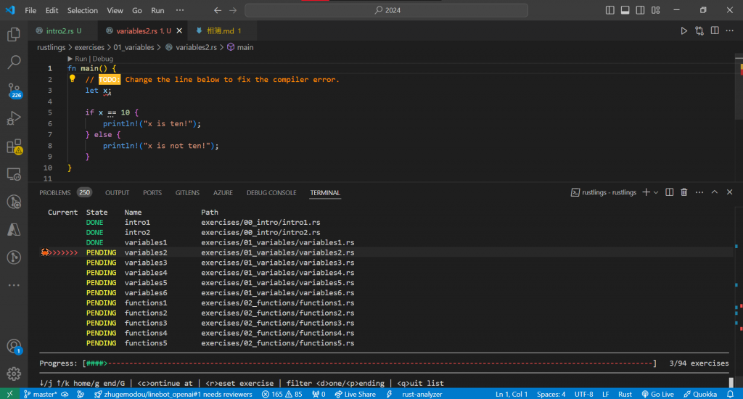This screenshot has height=399, width=743.
Task: Run the Rust file with play icon
Action: (684, 30)
